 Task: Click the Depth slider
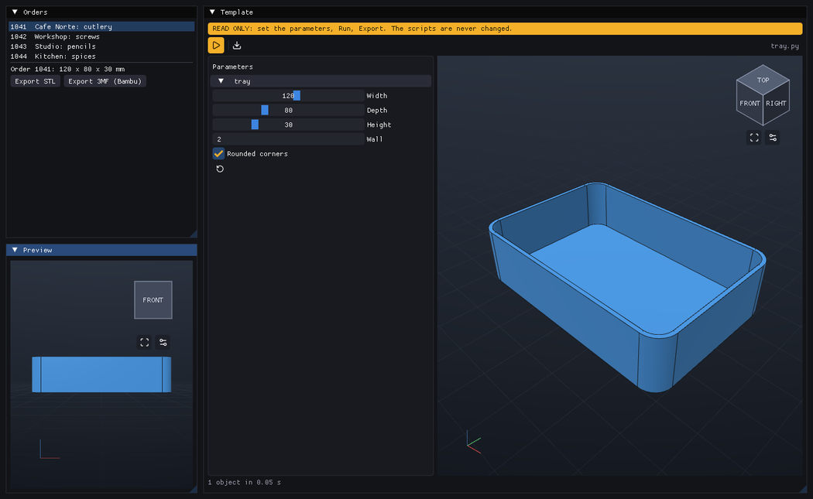[x=288, y=111]
